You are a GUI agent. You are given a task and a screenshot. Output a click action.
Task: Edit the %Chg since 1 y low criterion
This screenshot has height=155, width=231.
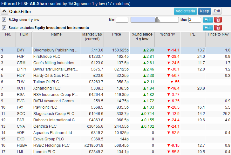(x=208, y=20)
